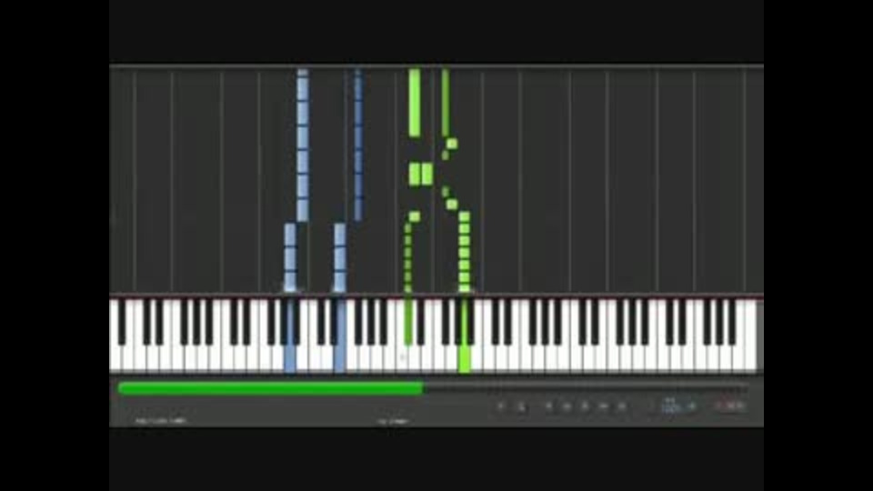Click the blue-tinted icon in the control bar
Image resolution: width=873 pixels, height=491 pixels.
tap(671, 406)
